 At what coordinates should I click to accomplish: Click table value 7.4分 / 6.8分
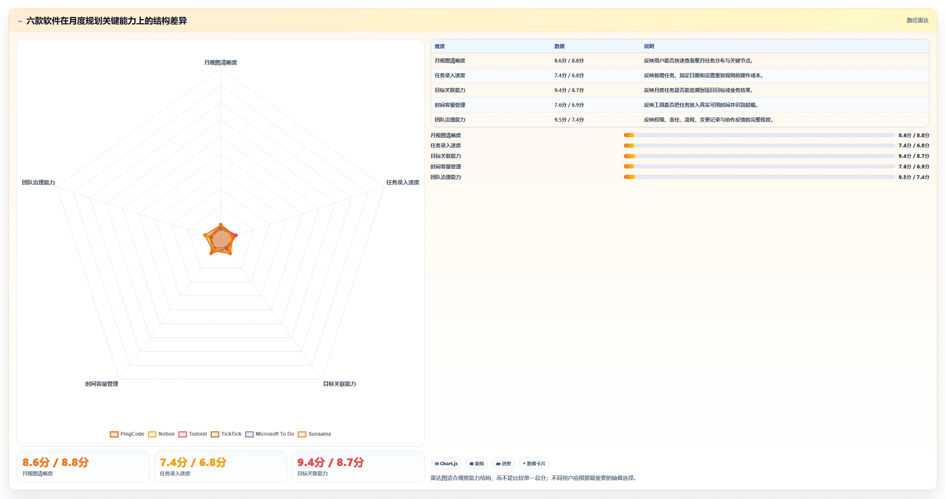coord(569,76)
